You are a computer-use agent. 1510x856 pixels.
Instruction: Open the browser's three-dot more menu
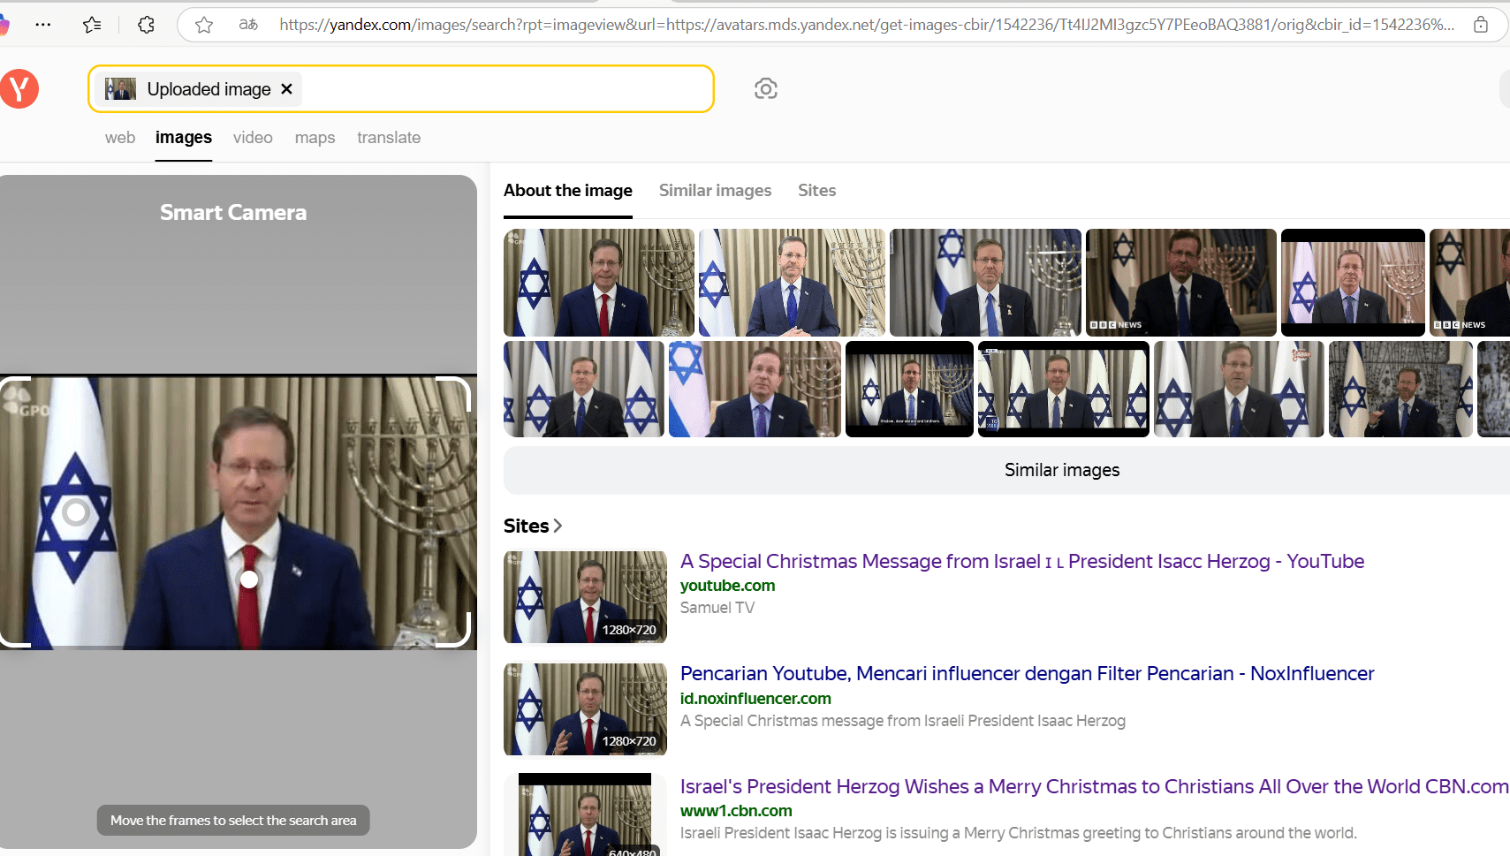tap(42, 25)
